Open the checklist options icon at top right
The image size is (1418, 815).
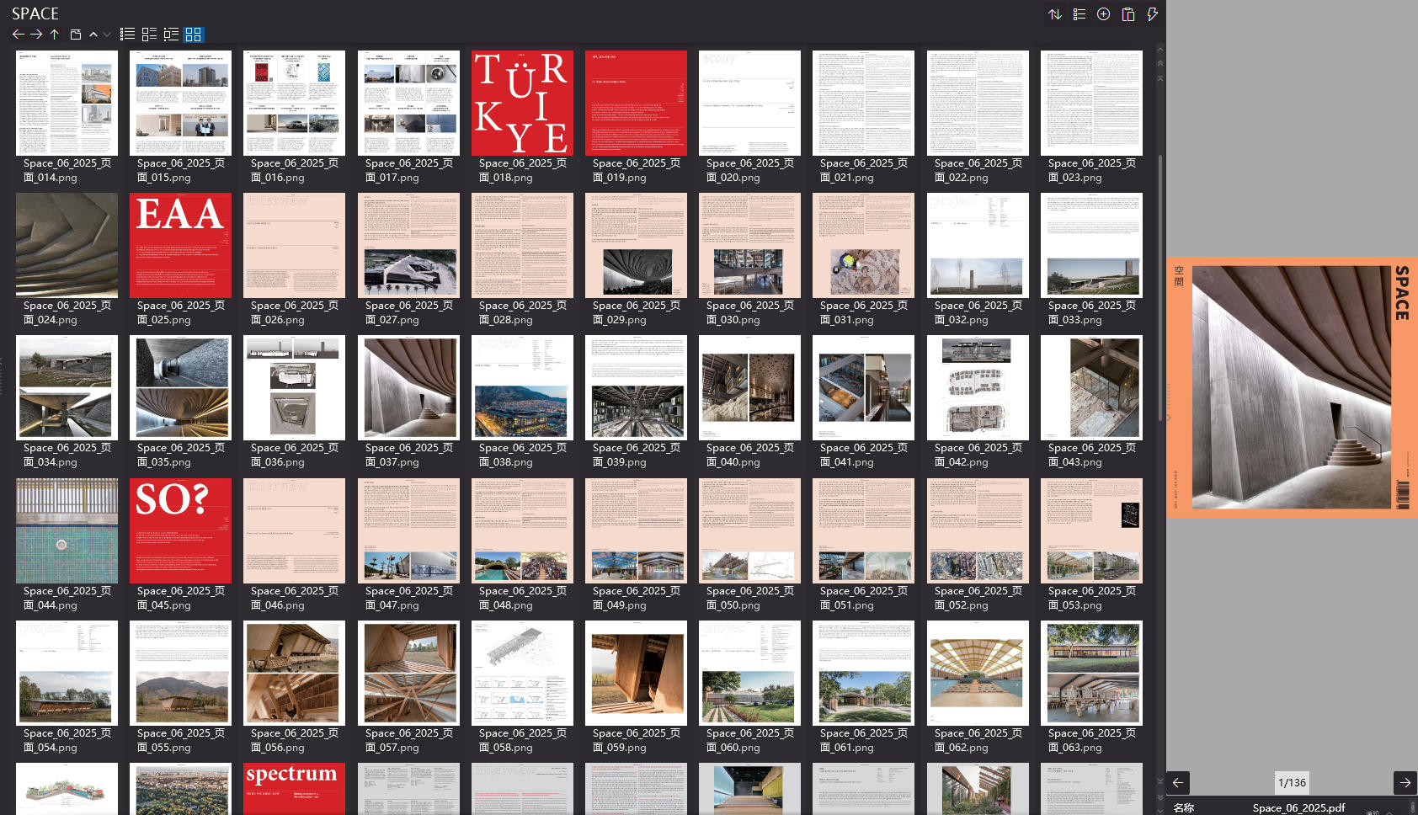1079,14
